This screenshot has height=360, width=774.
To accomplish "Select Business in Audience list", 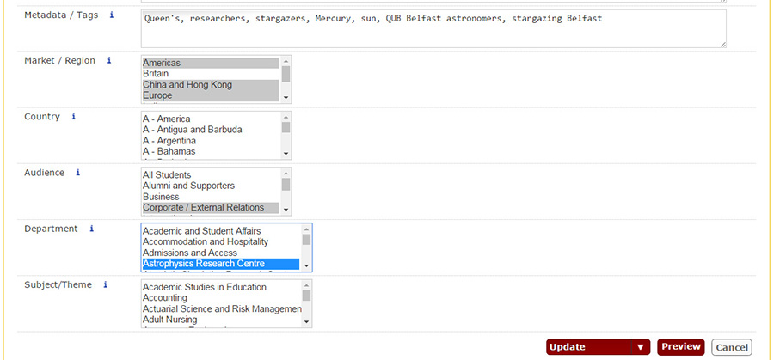I will click(211, 197).
